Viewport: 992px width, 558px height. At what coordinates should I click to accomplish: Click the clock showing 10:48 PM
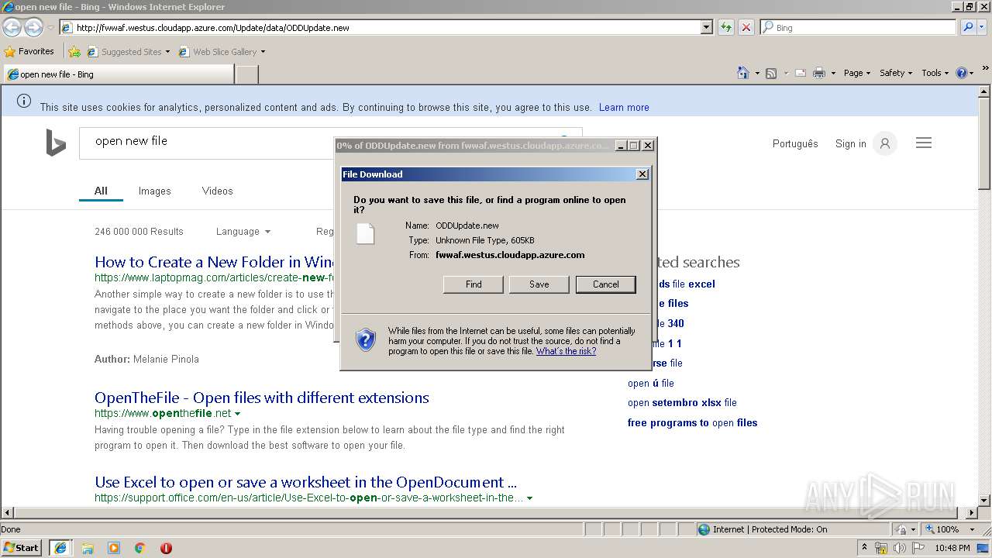[x=952, y=549]
